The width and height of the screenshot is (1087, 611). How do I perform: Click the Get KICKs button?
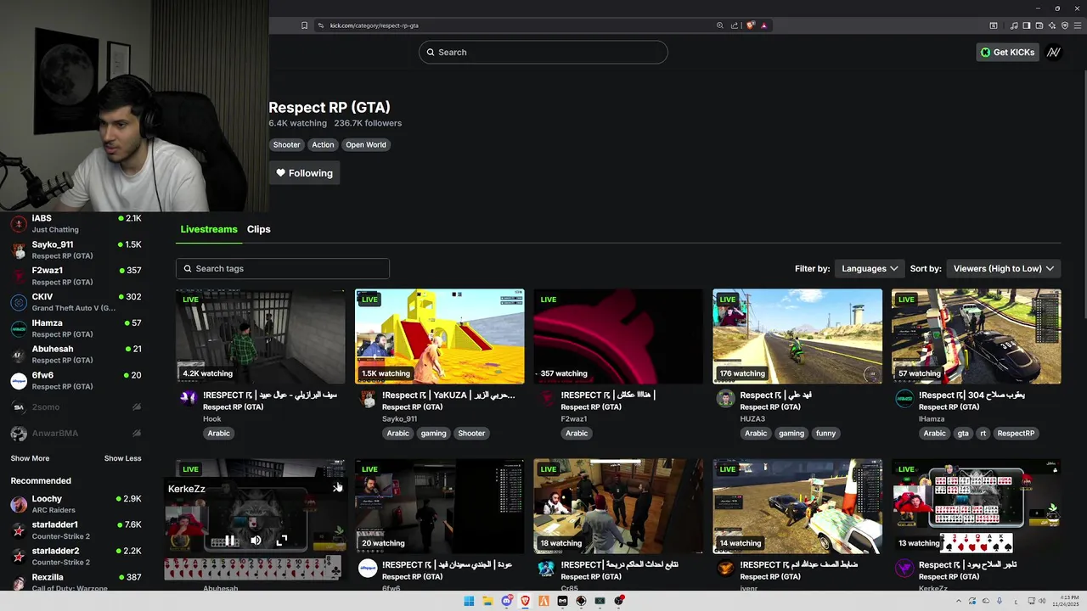tap(1007, 52)
